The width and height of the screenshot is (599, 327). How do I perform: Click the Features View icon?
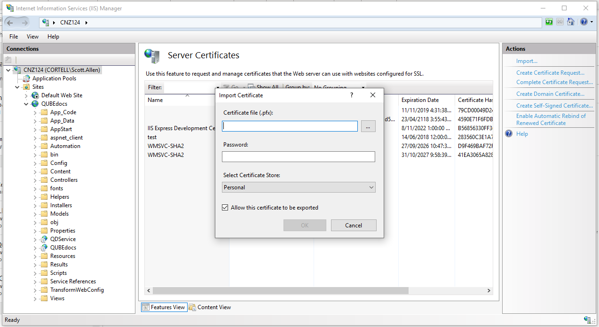(x=146, y=307)
